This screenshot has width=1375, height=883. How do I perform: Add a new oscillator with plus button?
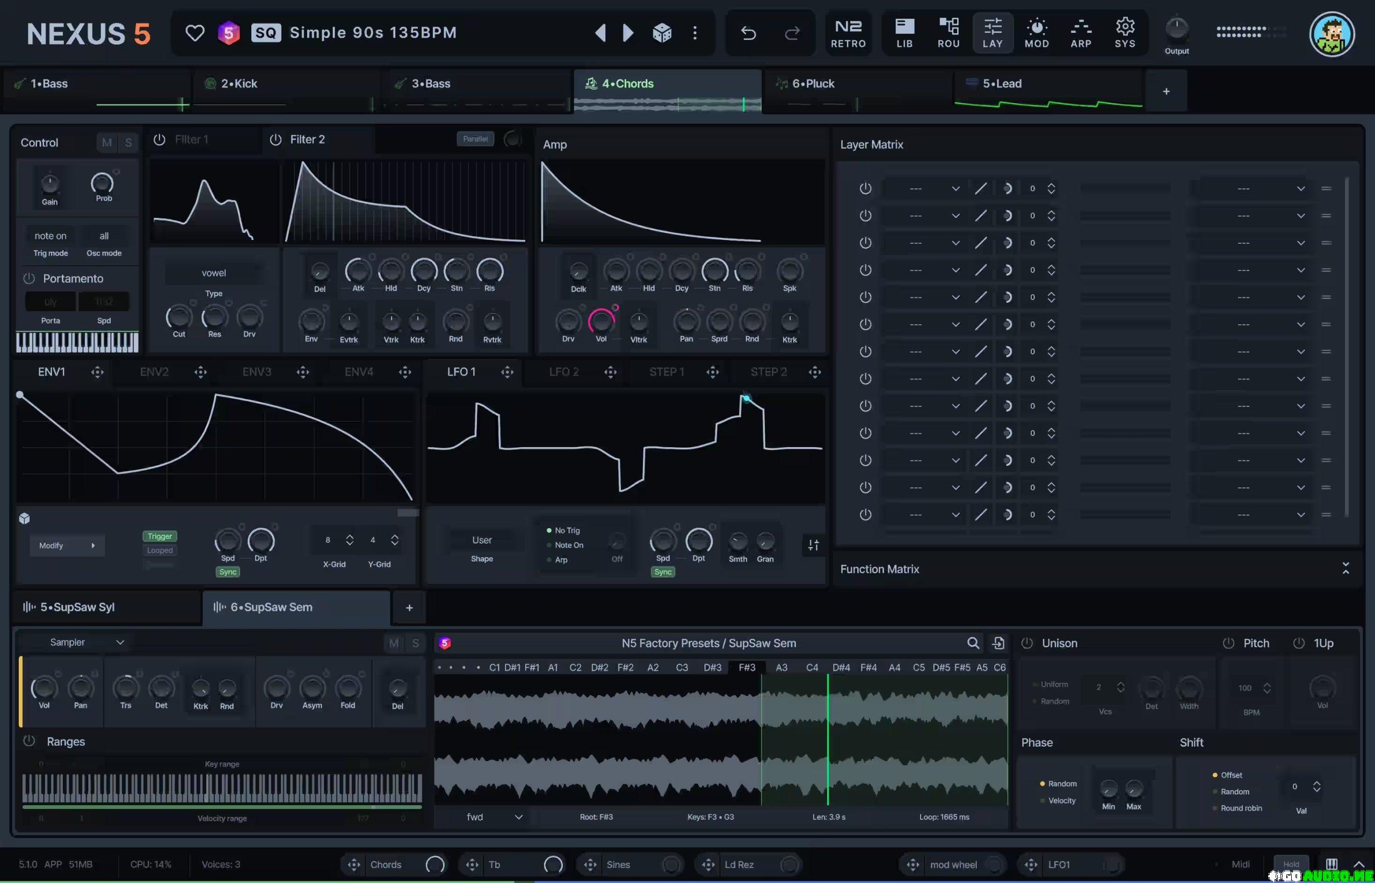pos(409,608)
